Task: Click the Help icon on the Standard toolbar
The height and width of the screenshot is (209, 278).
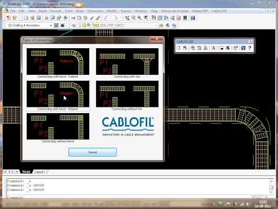Action: 193,18
